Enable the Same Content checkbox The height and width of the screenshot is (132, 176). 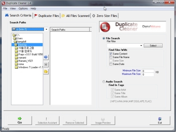111,54
